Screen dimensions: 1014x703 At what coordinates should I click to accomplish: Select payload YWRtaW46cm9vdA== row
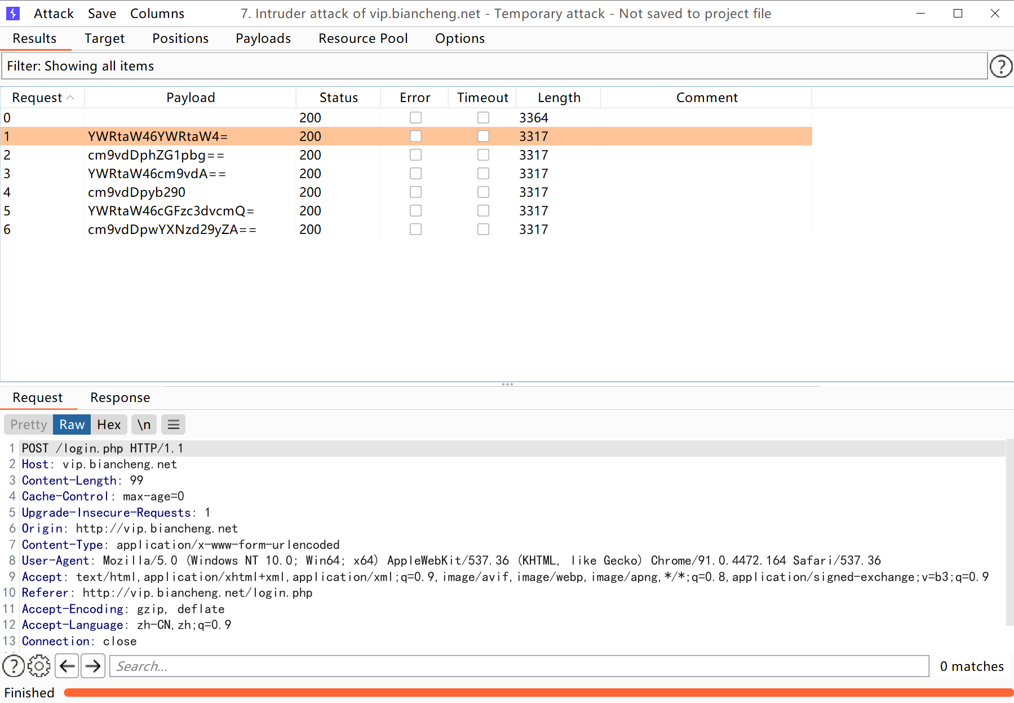tap(406, 173)
